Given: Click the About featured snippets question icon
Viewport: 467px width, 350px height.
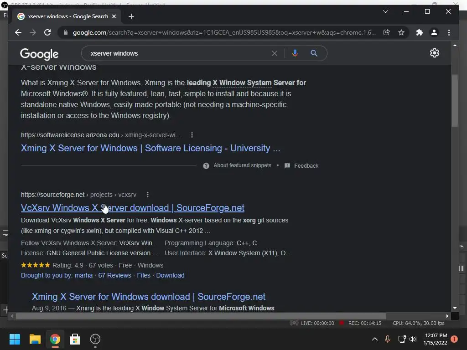Looking at the screenshot, I should tap(206, 166).
